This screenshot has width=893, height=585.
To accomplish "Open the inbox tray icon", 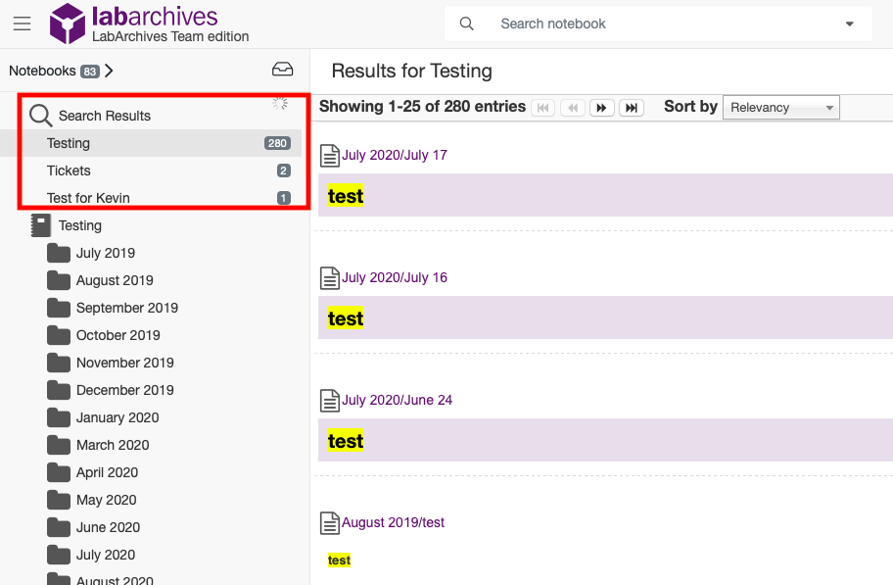I will (282, 70).
